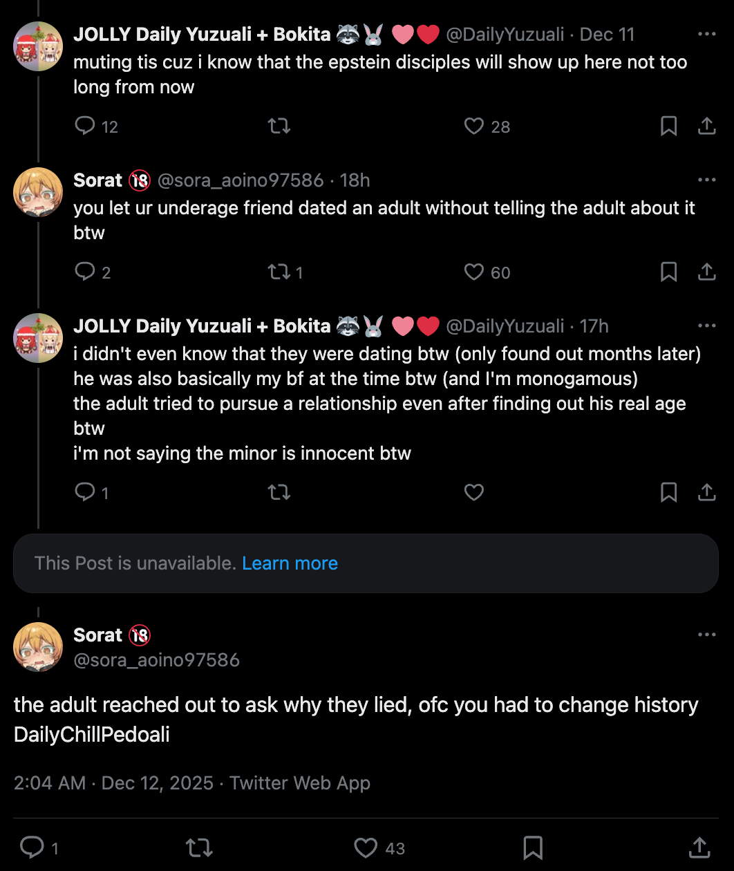The height and width of the screenshot is (871, 734).
Task: Share the 17h DailyYuzuali reply
Action: click(706, 492)
